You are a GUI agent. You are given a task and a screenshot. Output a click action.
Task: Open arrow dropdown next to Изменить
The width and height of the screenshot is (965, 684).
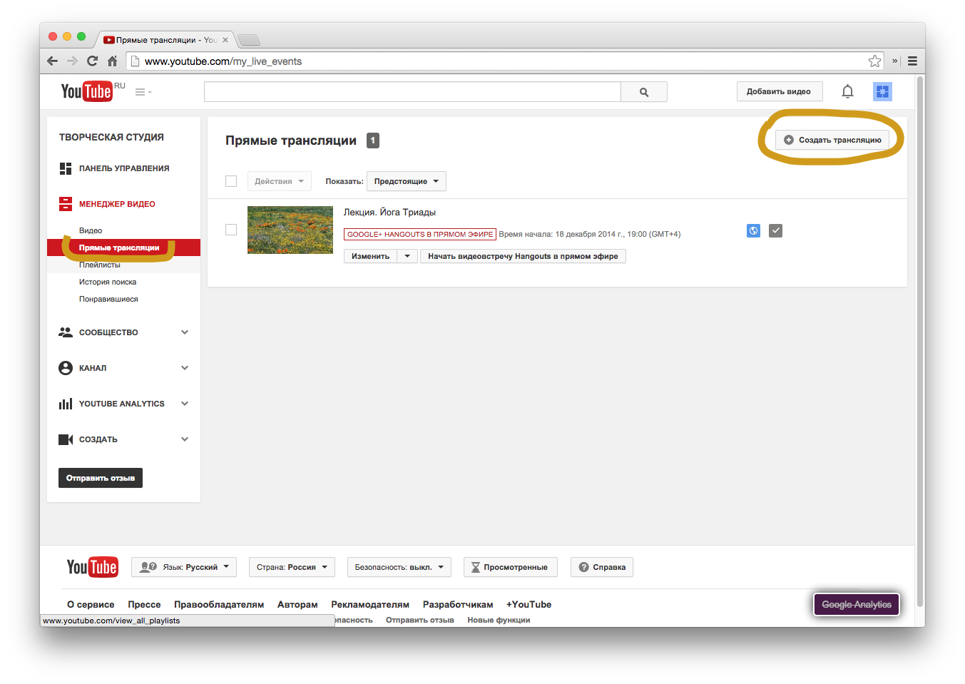tap(407, 256)
